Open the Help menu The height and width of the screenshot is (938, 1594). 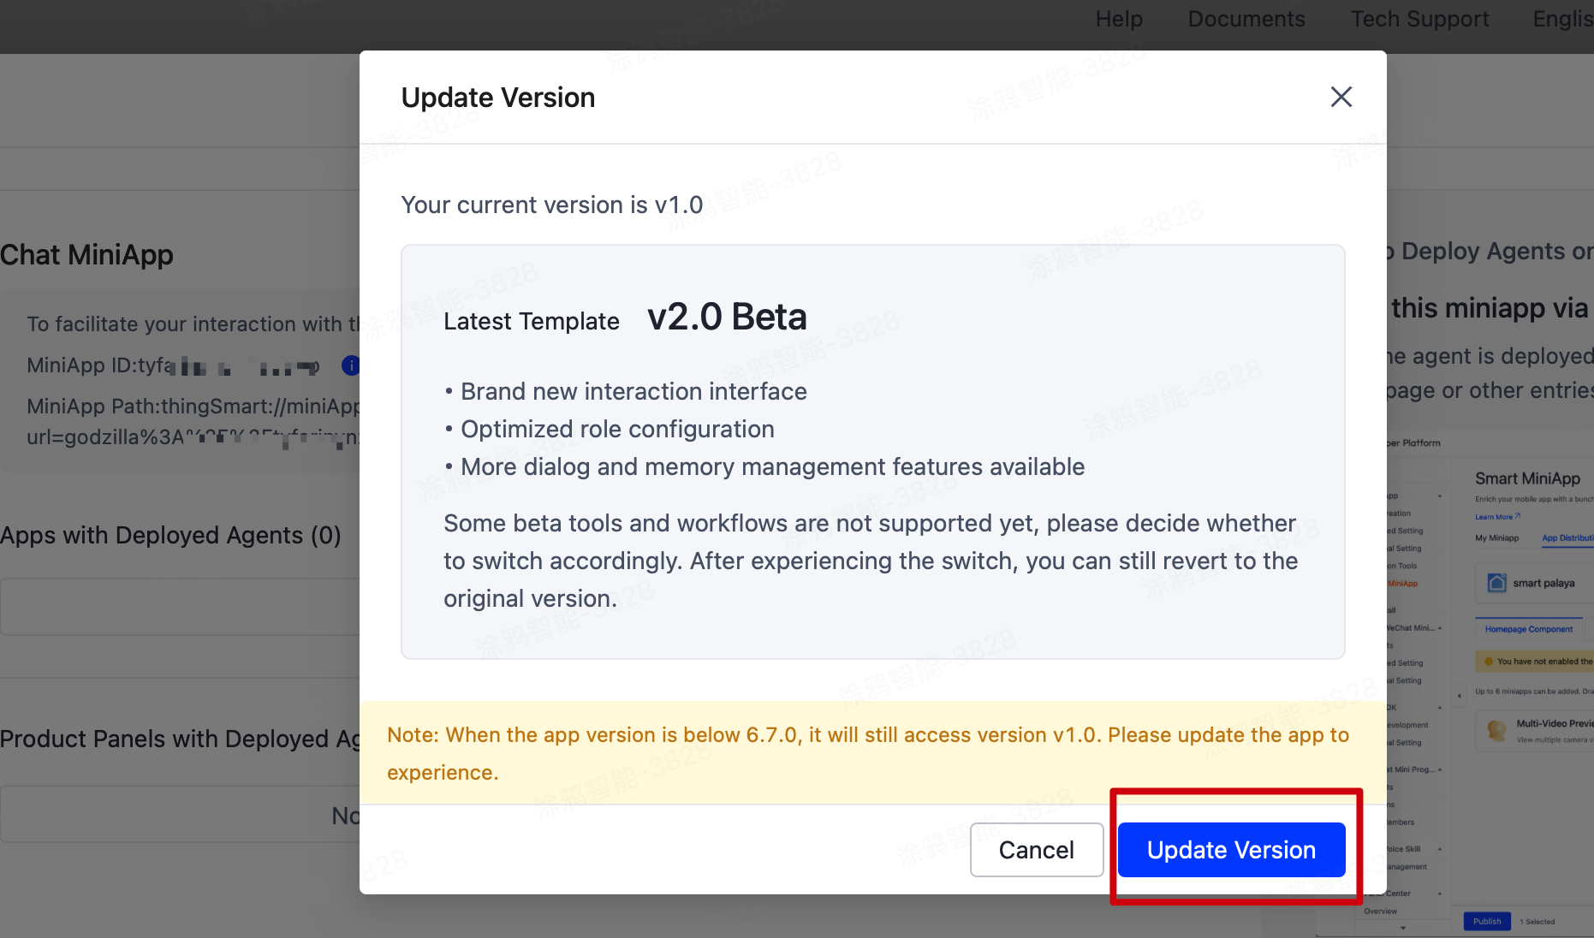tap(1119, 19)
